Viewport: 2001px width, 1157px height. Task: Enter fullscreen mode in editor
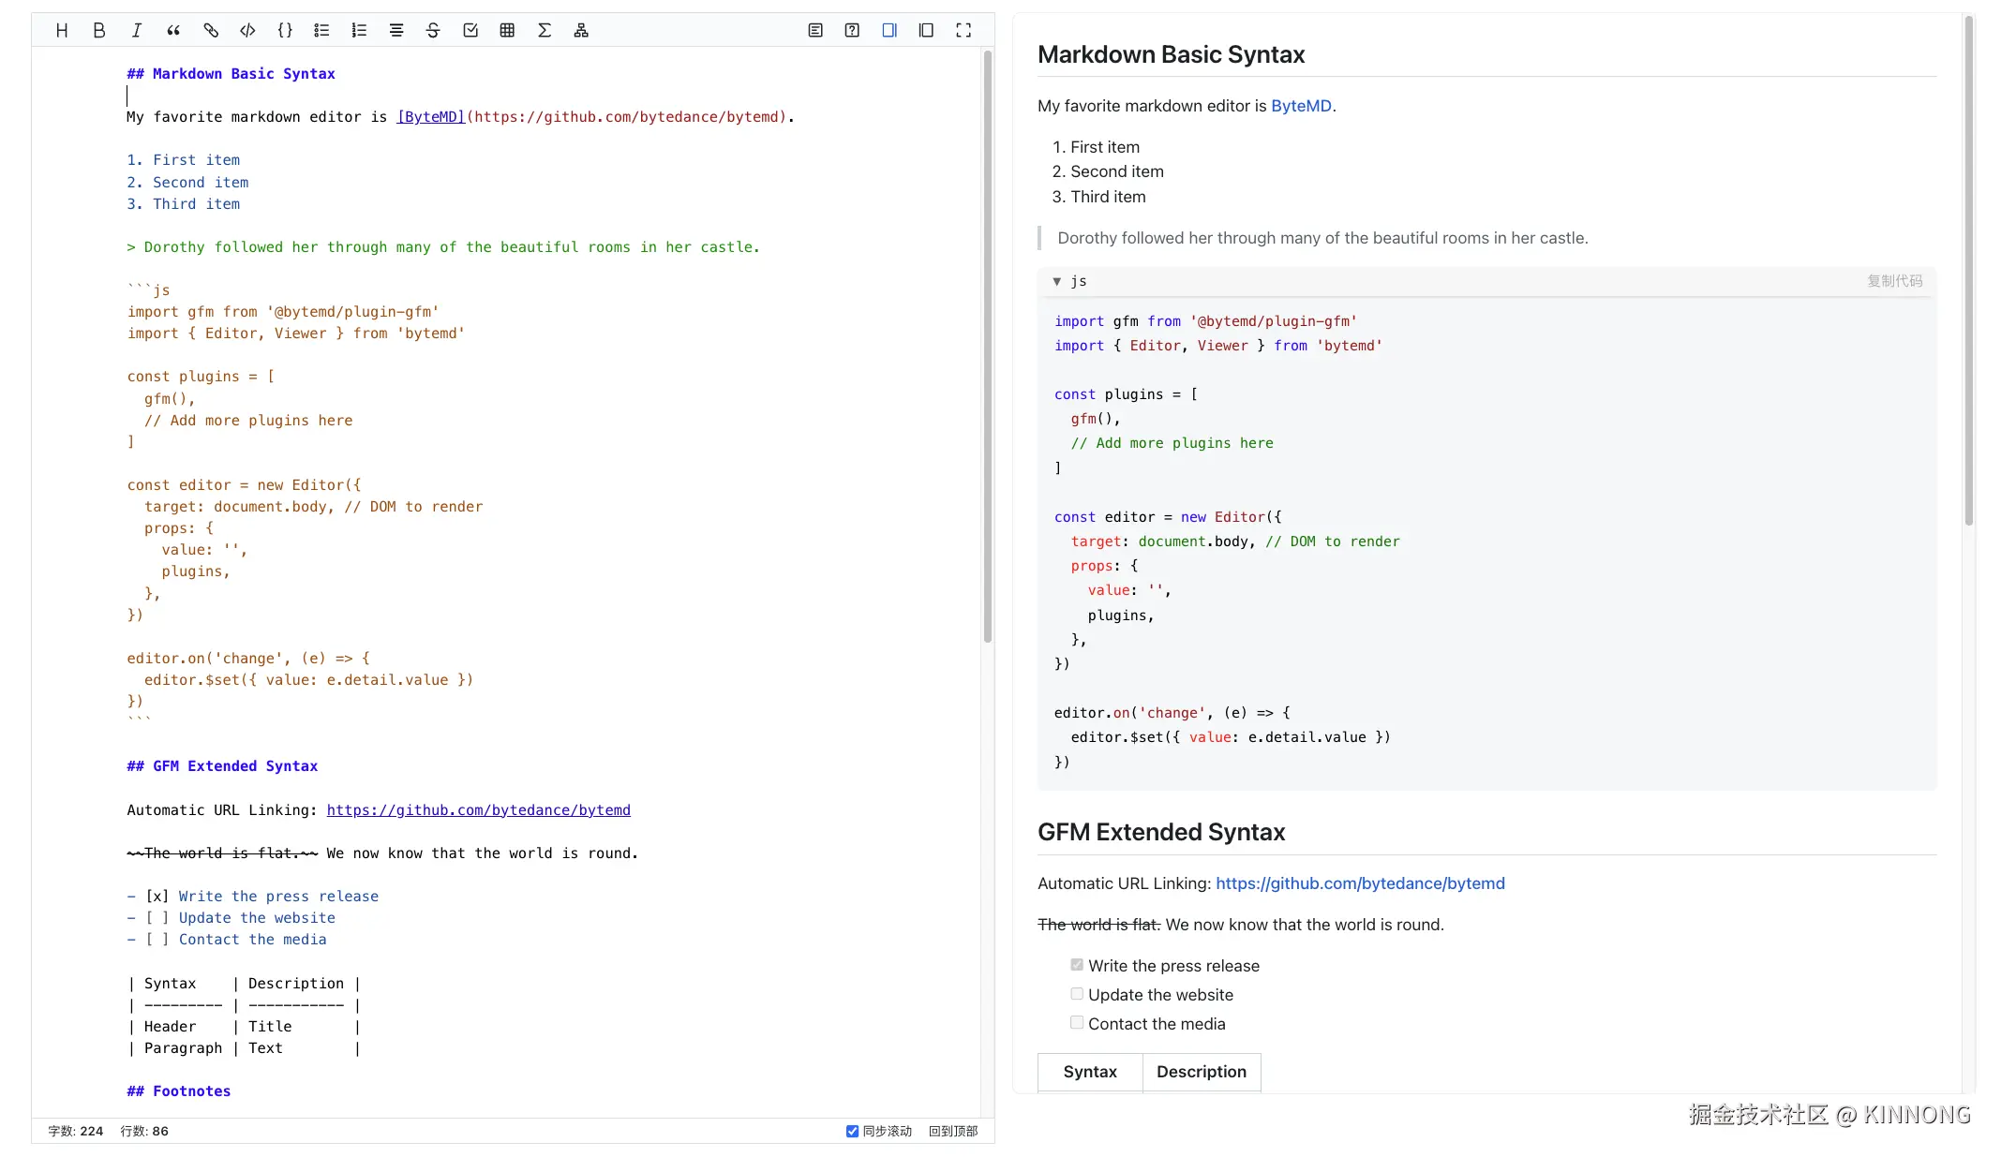(x=963, y=30)
